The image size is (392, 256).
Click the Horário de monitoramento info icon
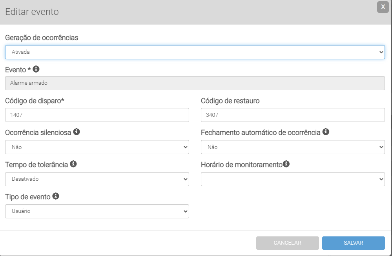pos(286,164)
